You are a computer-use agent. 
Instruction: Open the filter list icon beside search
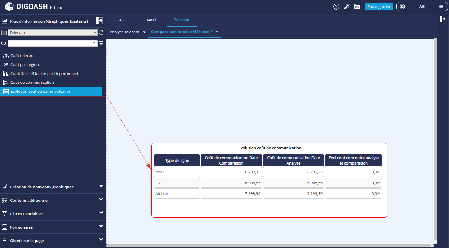[101, 44]
